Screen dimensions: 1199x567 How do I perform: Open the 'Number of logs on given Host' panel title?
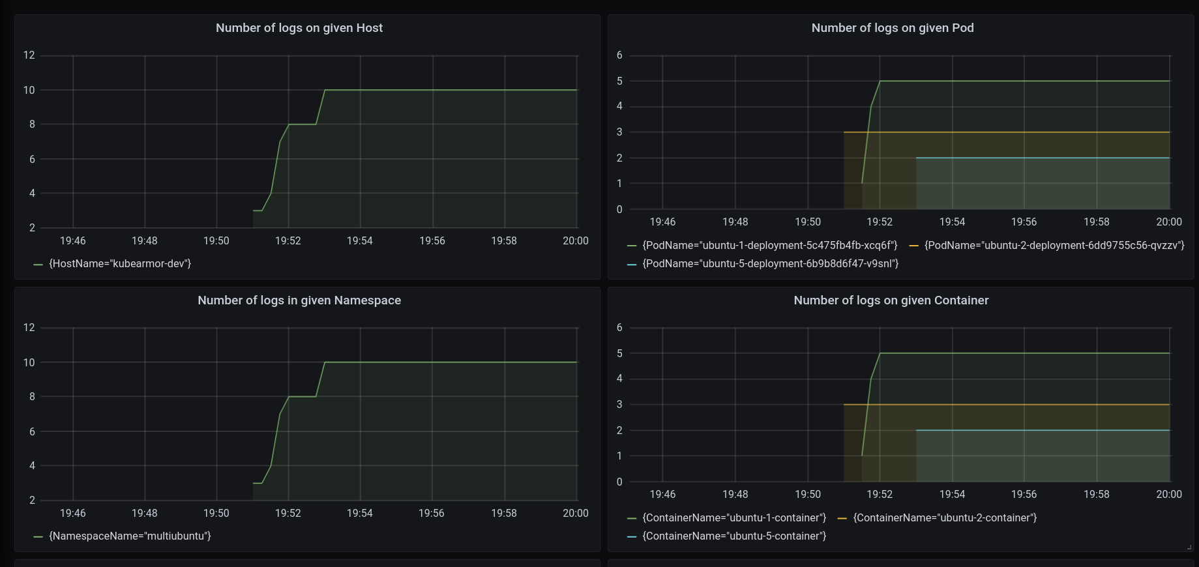pos(299,28)
